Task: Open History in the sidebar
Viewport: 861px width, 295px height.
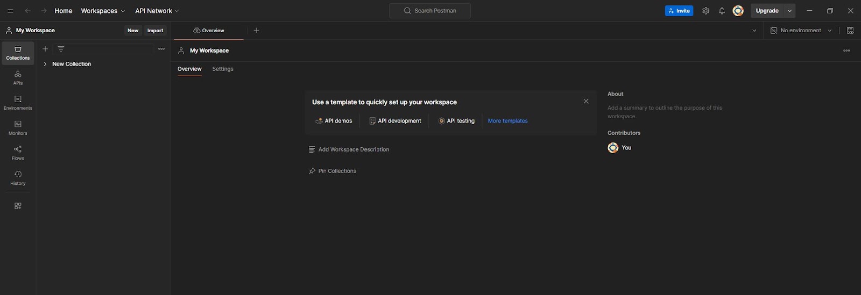Action: coord(18,178)
